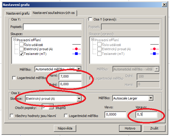The height and width of the screenshot is (136, 170).
Task: Open Osa X Sloupce dropdown Elektrický proud (A)
Action: point(79,99)
